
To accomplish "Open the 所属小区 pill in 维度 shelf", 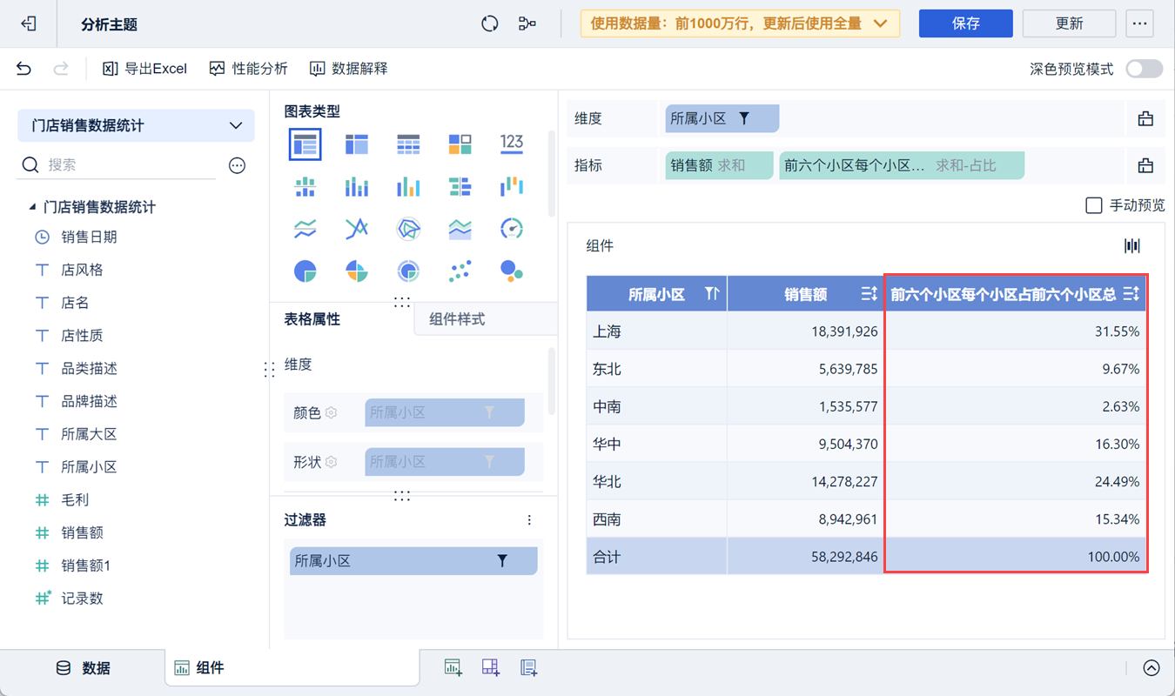I will [722, 118].
